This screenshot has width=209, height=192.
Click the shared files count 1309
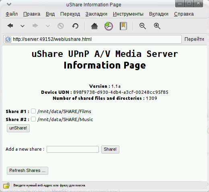152,98
